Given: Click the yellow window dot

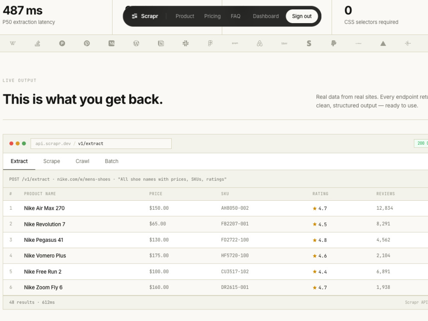Looking at the screenshot, I should (x=18, y=143).
